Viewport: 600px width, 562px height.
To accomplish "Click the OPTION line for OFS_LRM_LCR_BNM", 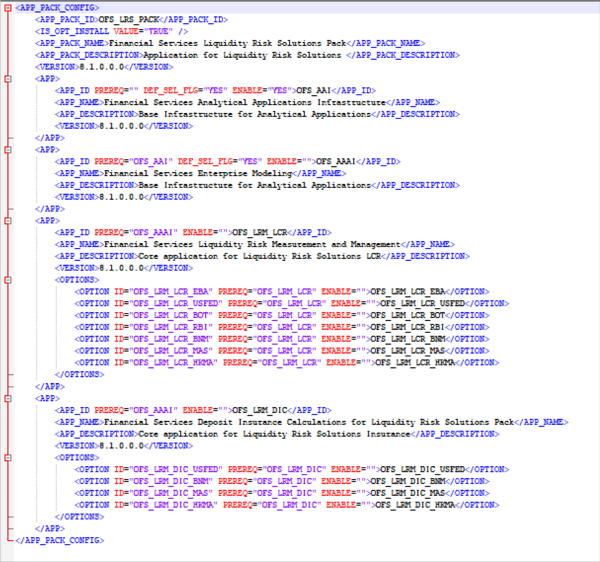I will tap(282, 339).
